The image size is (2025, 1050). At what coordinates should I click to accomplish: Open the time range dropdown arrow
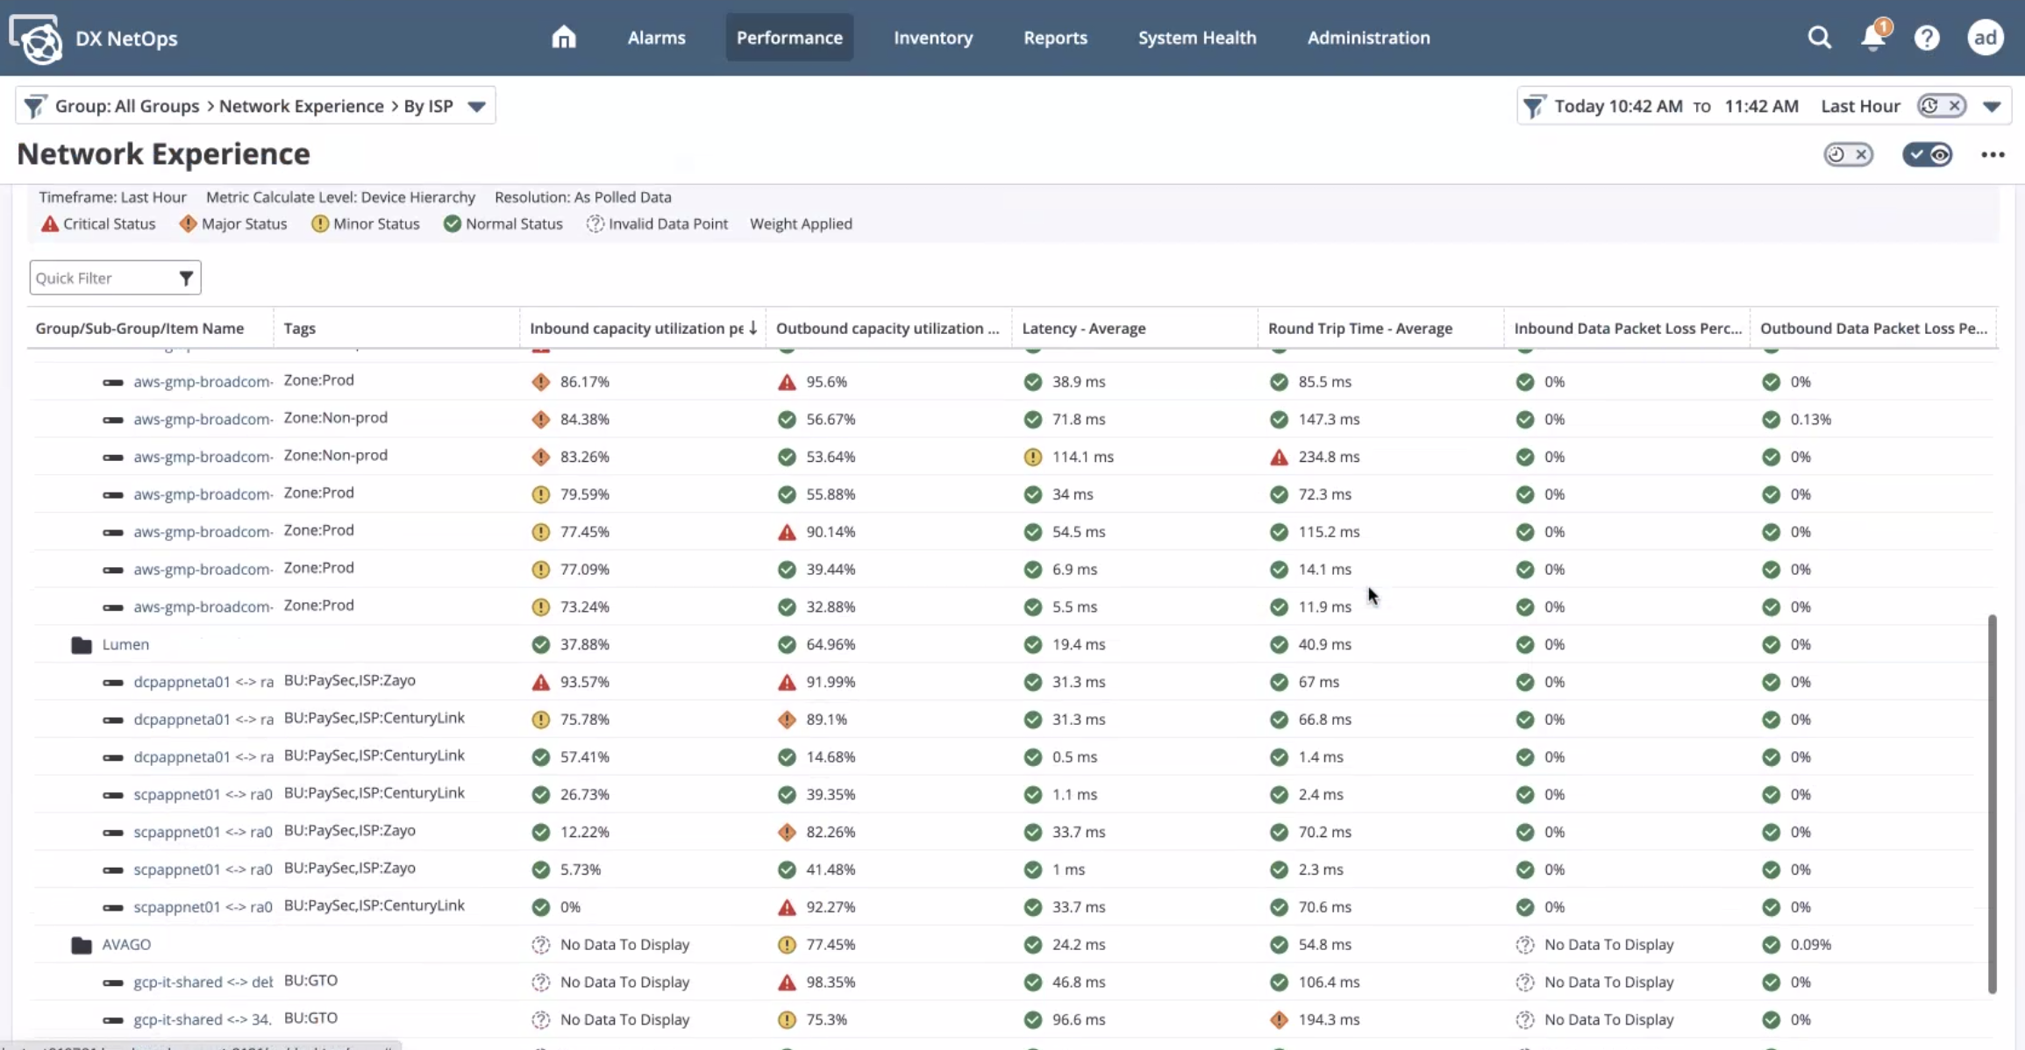pyautogui.click(x=1992, y=106)
